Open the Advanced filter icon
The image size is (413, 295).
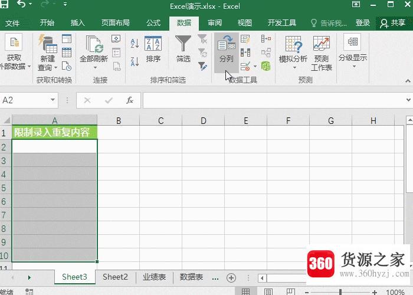tap(202, 66)
